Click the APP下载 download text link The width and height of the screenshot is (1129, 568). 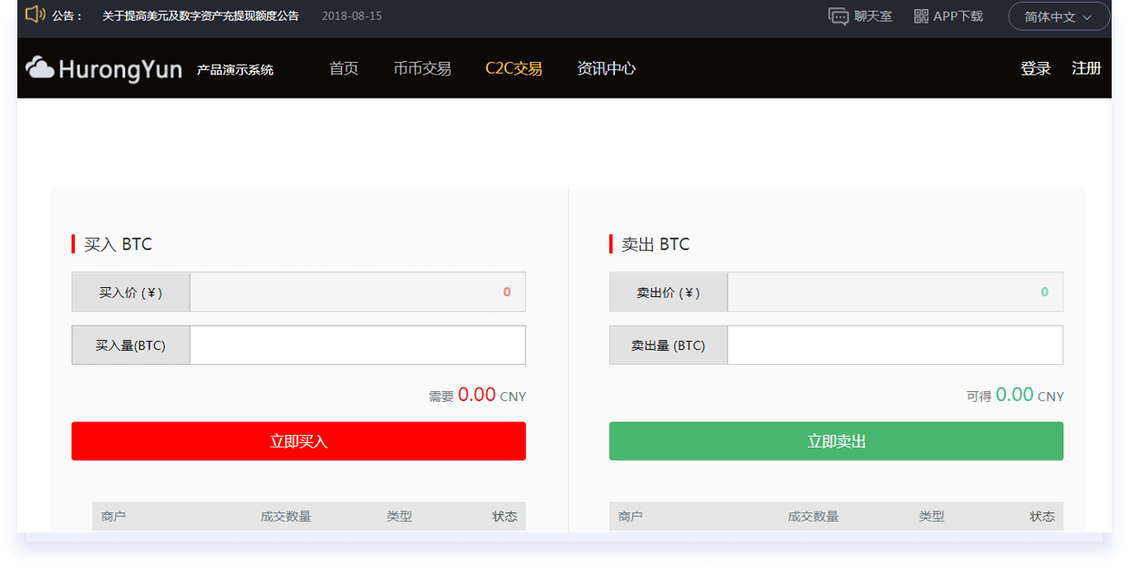958,16
